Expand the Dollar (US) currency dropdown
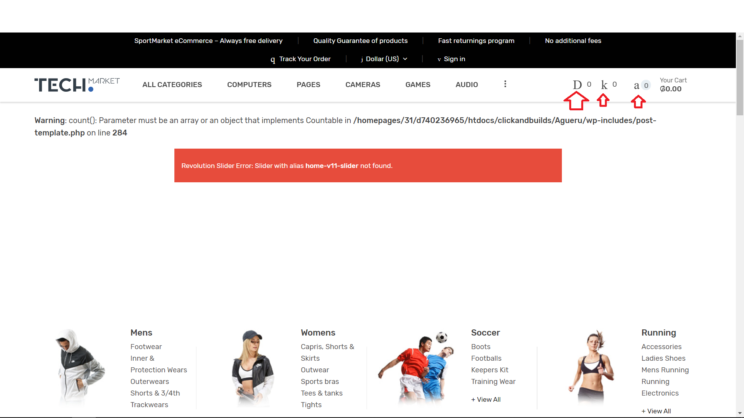Viewport: 744px width, 418px height. pos(384,59)
